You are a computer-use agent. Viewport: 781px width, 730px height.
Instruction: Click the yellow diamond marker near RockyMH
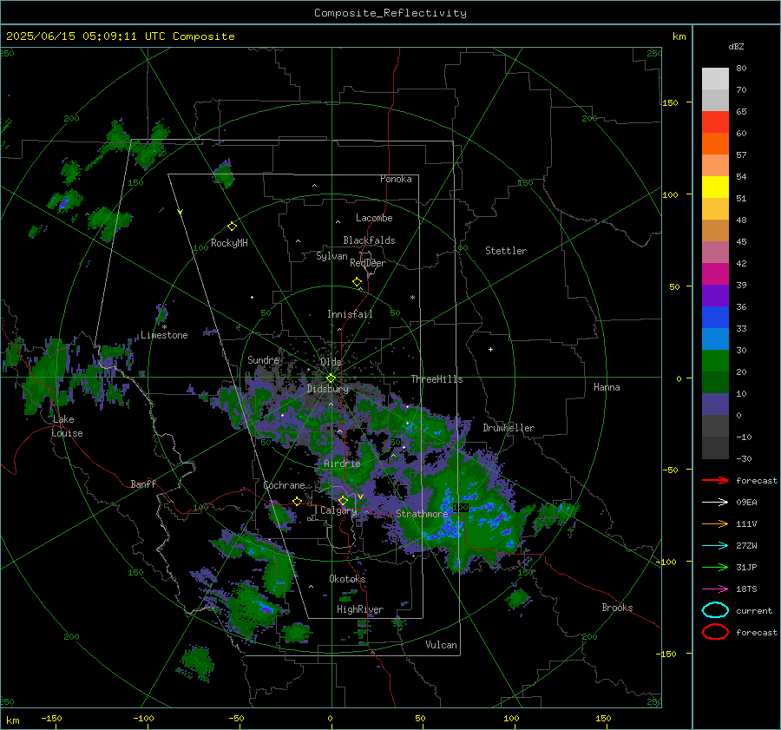(x=232, y=227)
